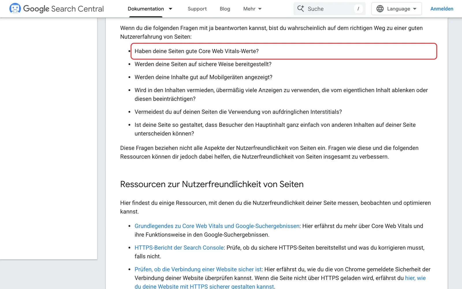Click intro sentence 'Wenn du die folgenden Fragen'
Viewport: 462px width, 289px height.
(271, 32)
